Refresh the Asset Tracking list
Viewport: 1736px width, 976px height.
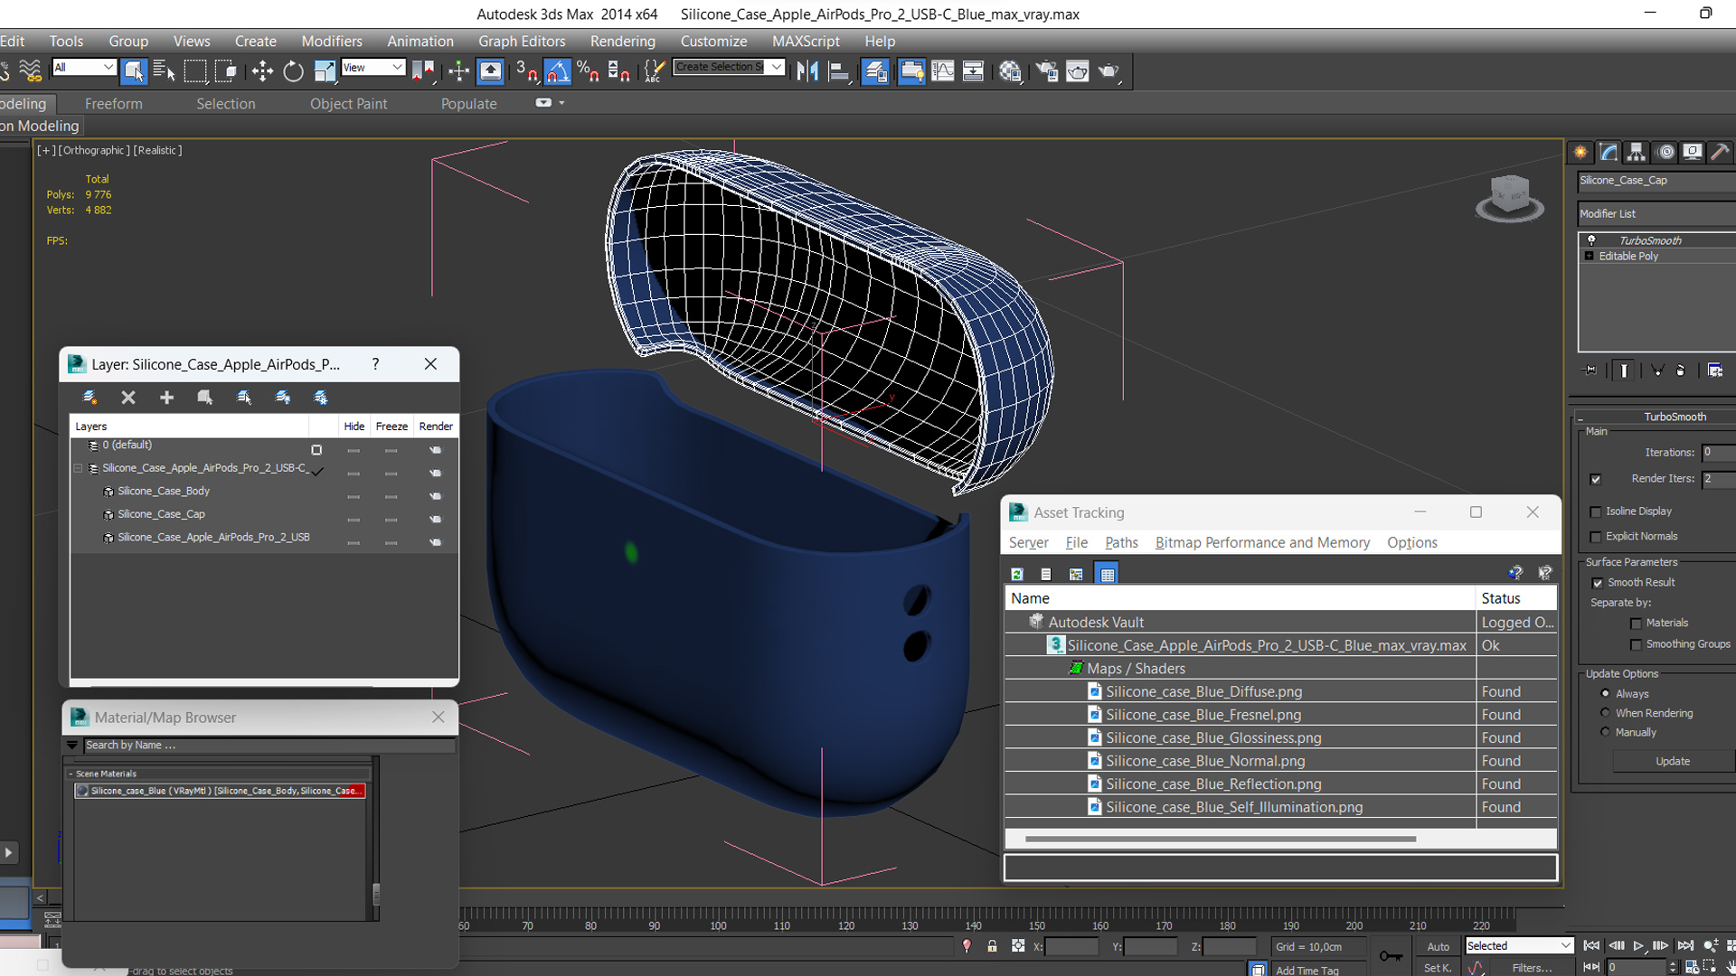pos(1017,574)
